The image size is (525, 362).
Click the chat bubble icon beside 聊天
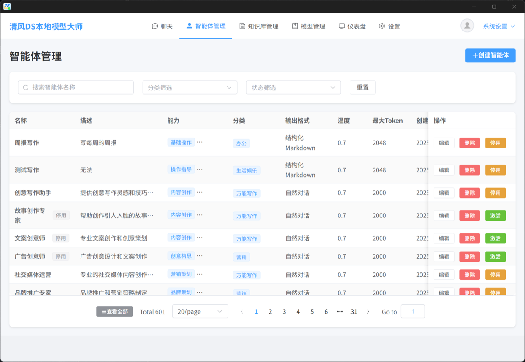click(155, 26)
